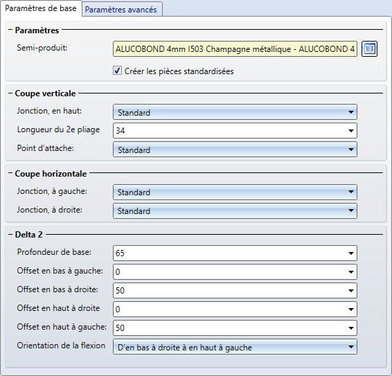Viewport: 392px width, 376px height.
Task: Open the Jonction, à gauche dropdown
Action: click(235, 192)
